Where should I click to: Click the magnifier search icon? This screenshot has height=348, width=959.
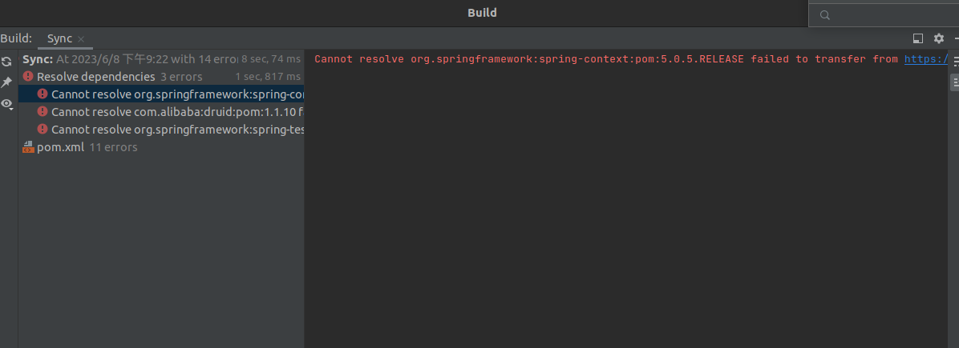click(x=824, y=15)
